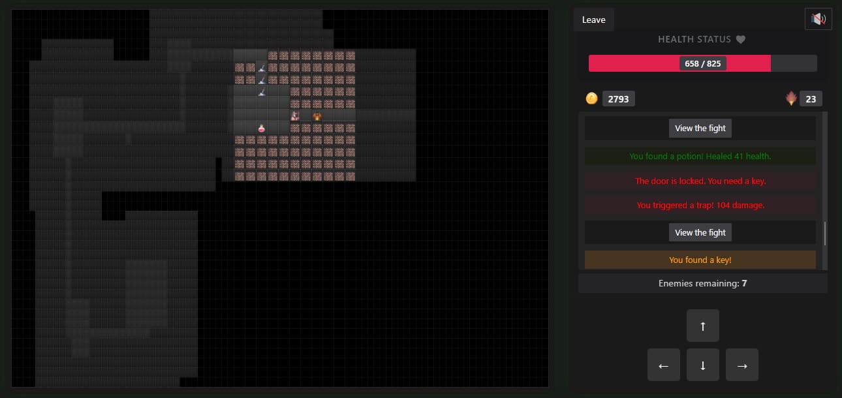Screen dimensions: 842x398
Task: Move up with the up arrow button
Action: click(703, 326)
